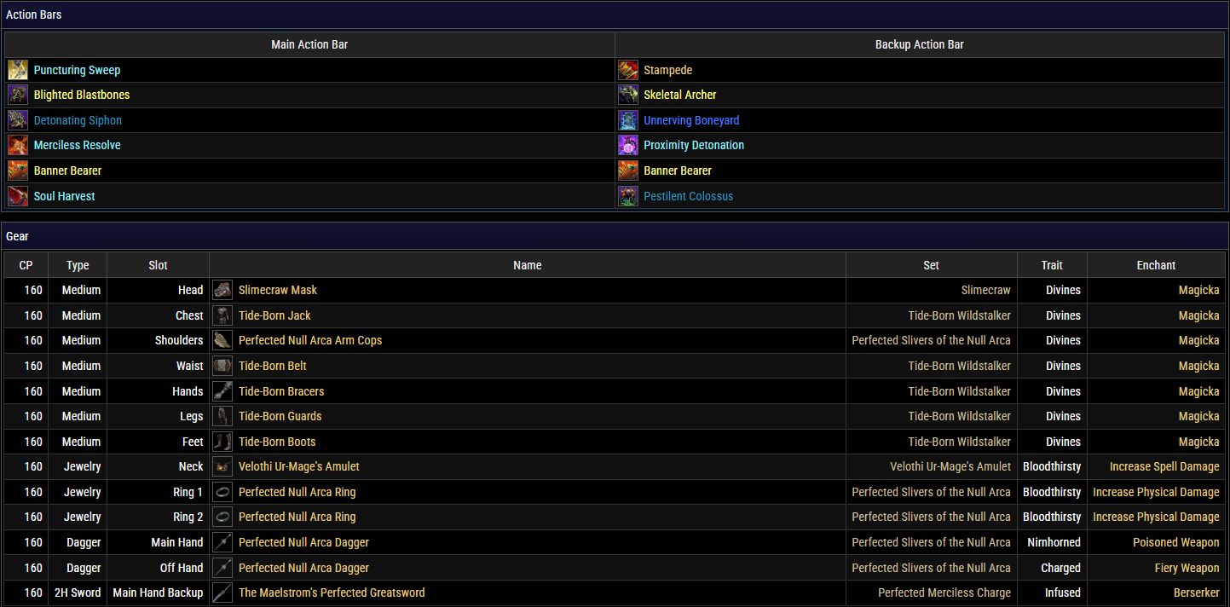
Task: Open the Detonating Siphon skill link
Action: 78,120
